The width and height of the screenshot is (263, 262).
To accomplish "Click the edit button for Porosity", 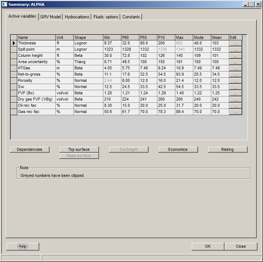I will 235,81.
